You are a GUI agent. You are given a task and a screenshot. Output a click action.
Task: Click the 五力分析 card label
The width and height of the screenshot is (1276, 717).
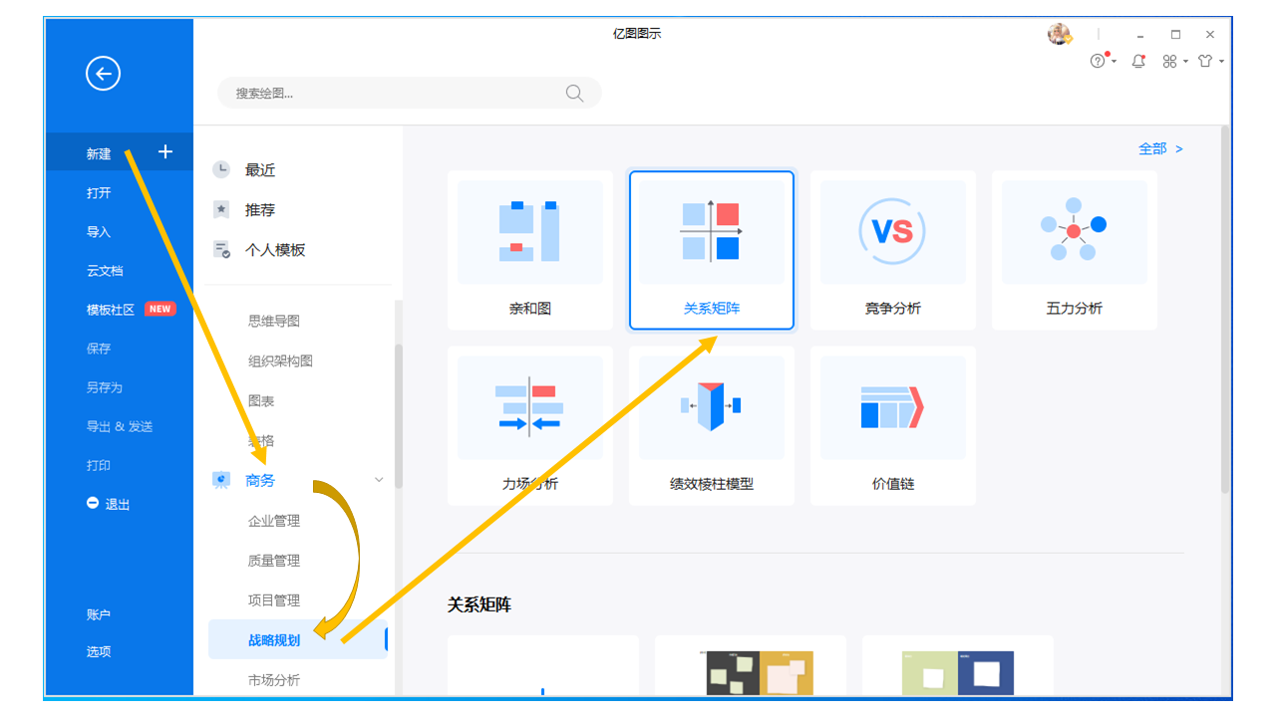[1075, 309]
